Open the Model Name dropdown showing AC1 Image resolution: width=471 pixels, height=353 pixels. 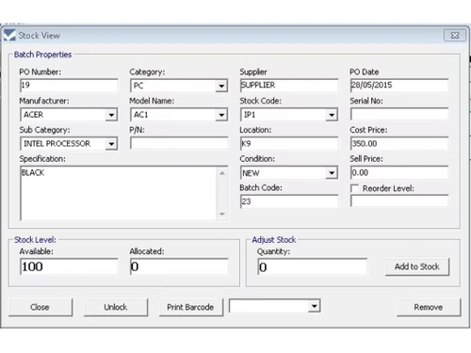click(x=221, y=115)
